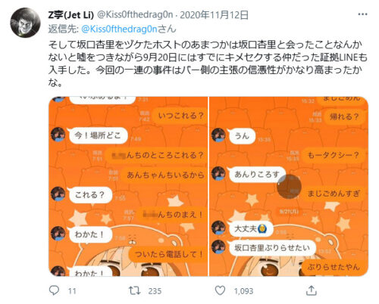
Task: Open the Z李 profile avatar picture
Action: 25,23
